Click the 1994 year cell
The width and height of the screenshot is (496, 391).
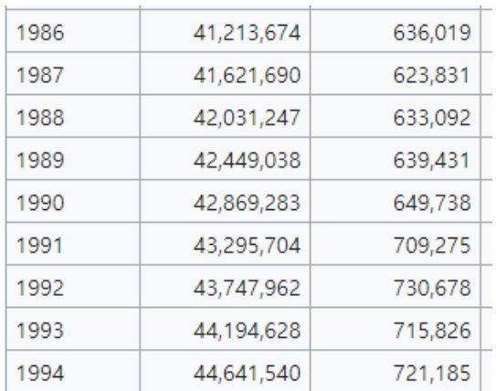click(73, 371)
